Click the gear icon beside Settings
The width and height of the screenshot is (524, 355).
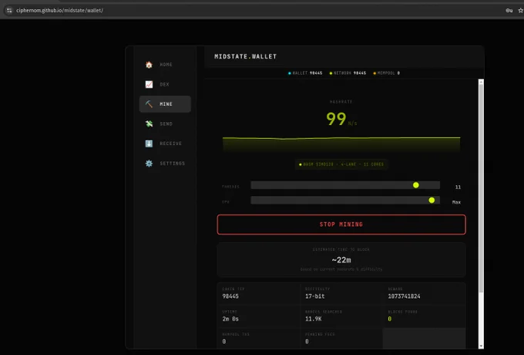pos(149,164)
